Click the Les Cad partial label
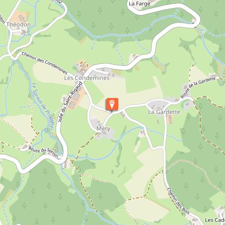Screen dimensions: 225x225 click(215, 220)
